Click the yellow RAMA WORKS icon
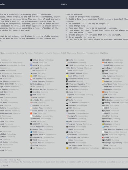 click(67, 148)
